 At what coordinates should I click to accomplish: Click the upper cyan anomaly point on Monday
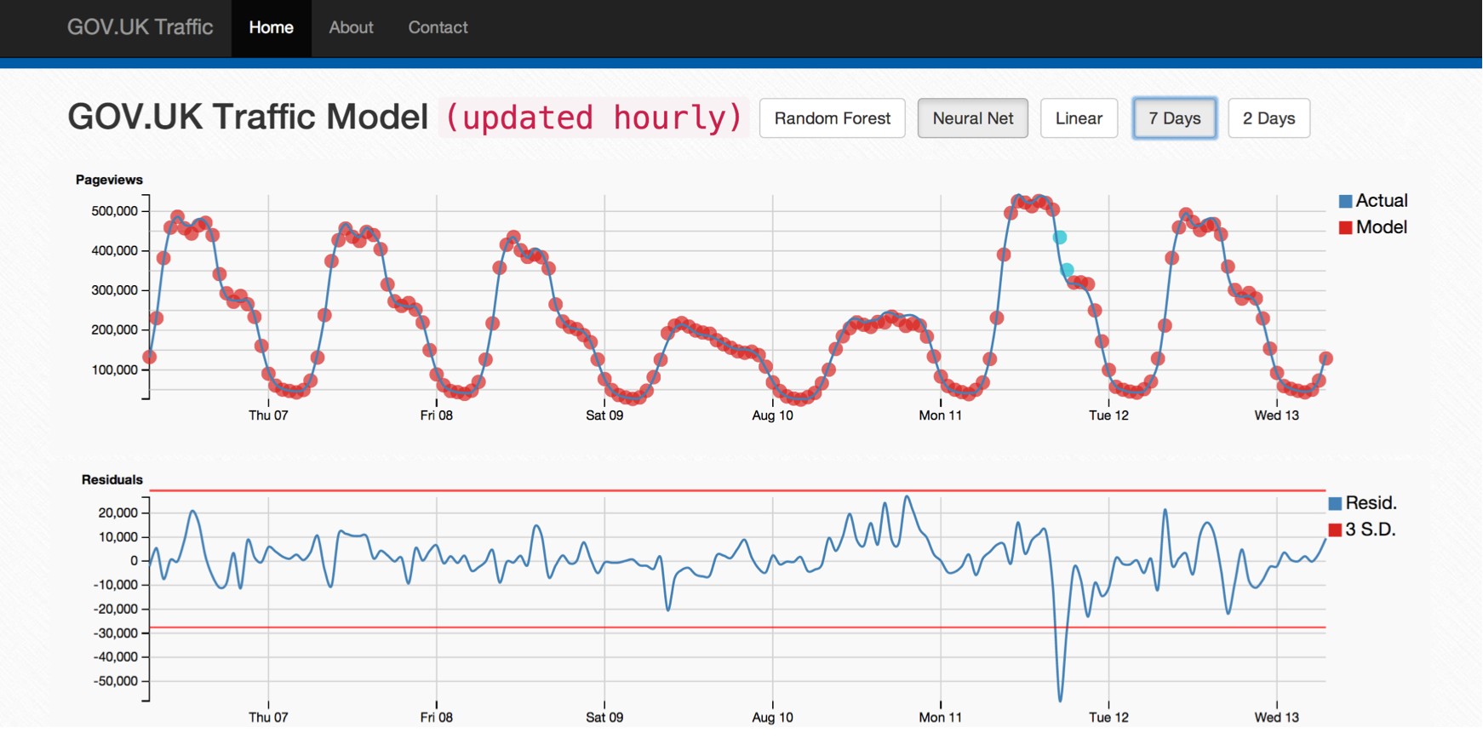pos(1060,238)
